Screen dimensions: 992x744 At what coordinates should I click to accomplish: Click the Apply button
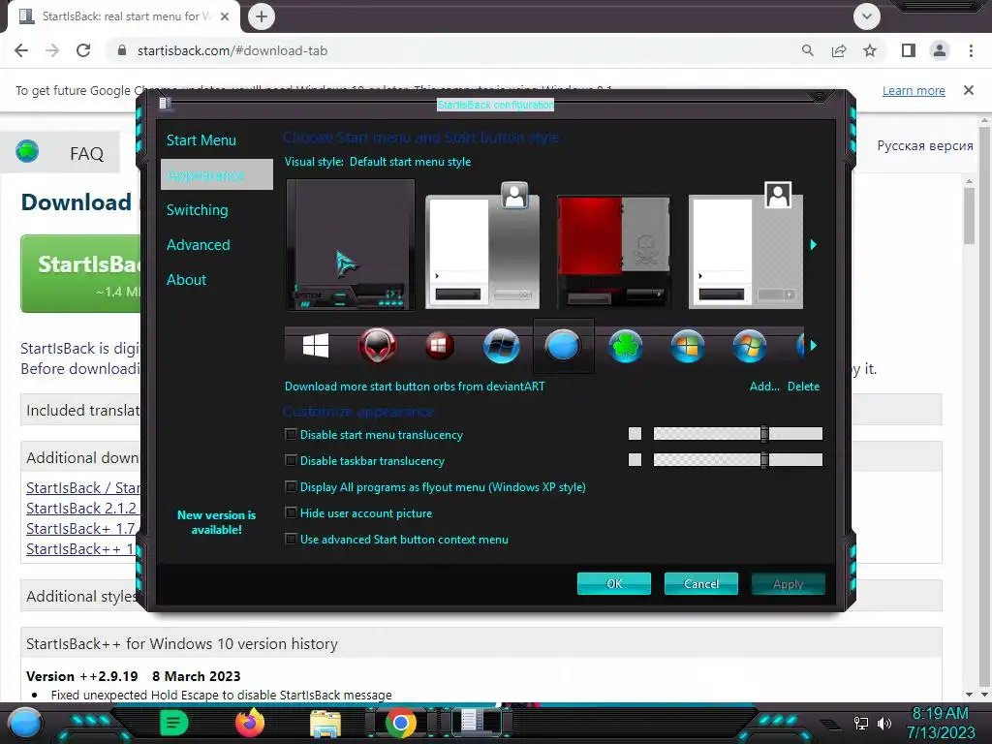coord(788,583)
